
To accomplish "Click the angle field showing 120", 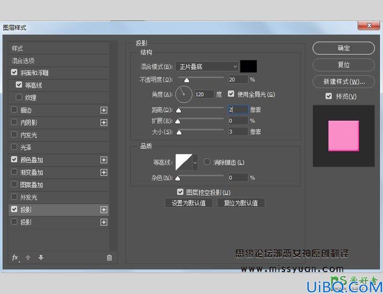I will point(204,94).
